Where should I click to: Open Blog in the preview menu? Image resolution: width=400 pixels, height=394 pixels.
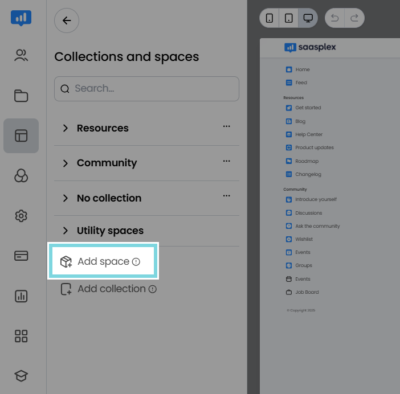tap(300, 121)
